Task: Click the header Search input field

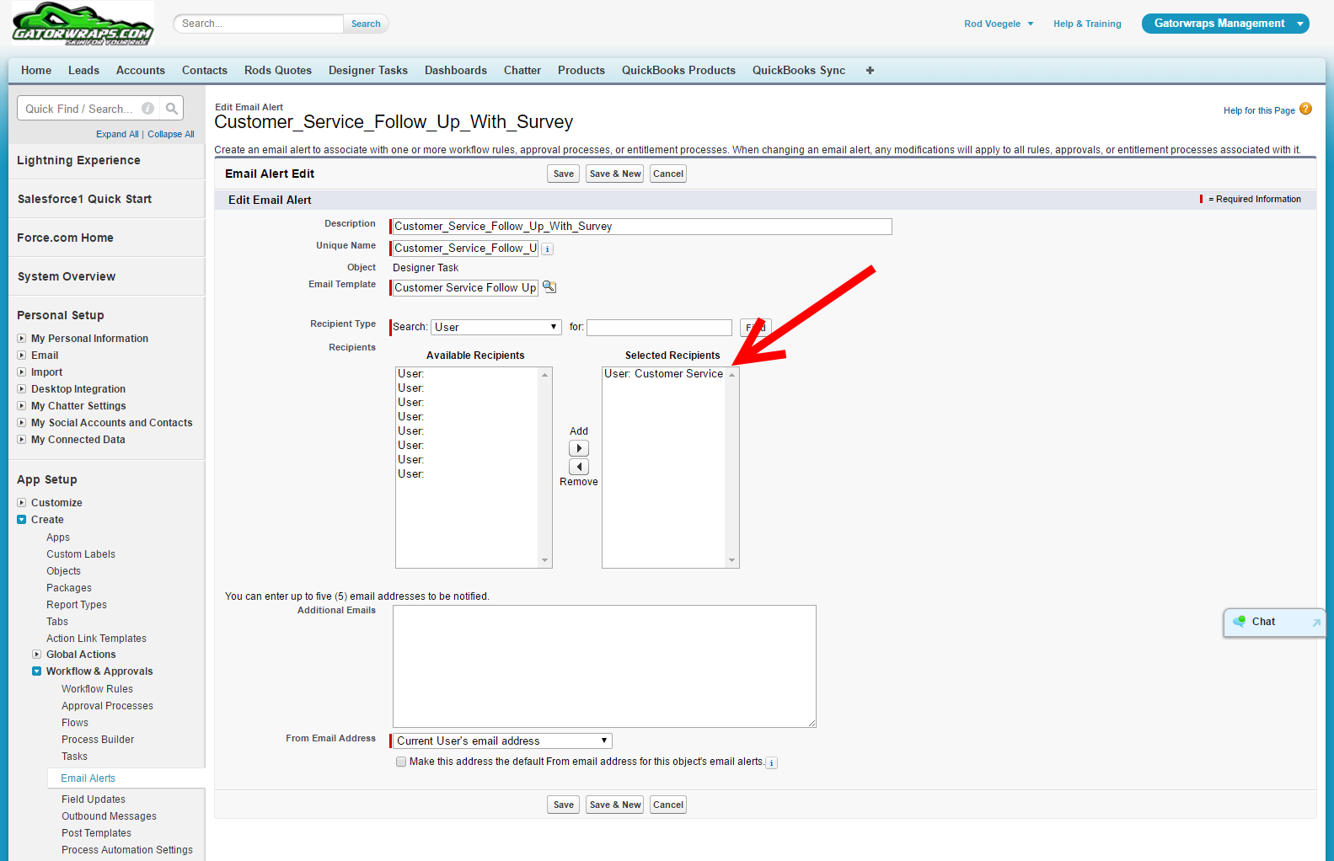Action: (260, 24)
